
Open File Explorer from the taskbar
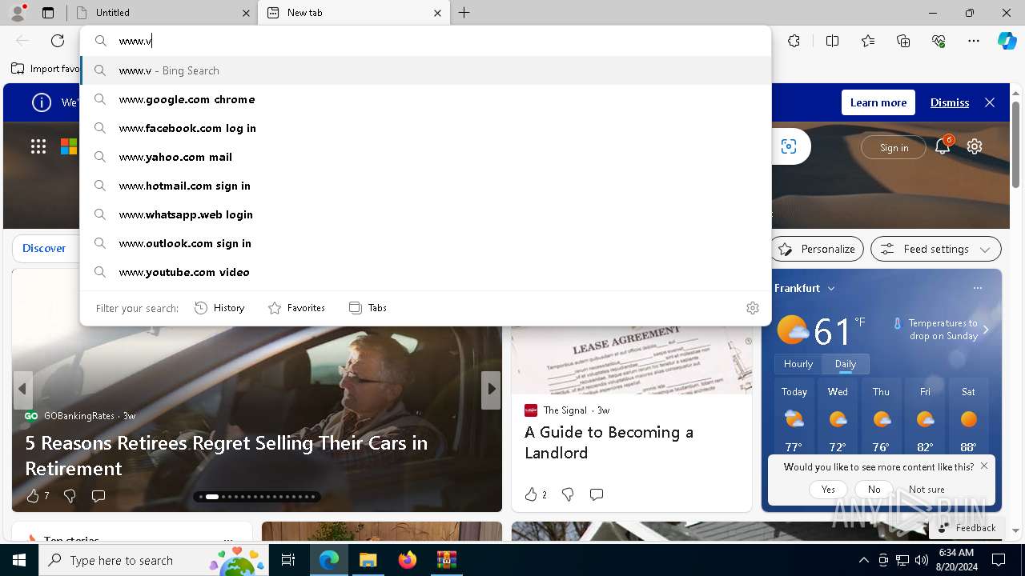point(368,560)
